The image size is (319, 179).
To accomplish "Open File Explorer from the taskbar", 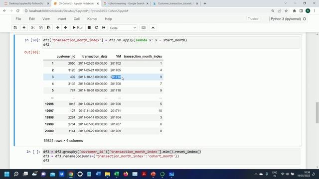I will pyautogui.click(x=108, y=174).
